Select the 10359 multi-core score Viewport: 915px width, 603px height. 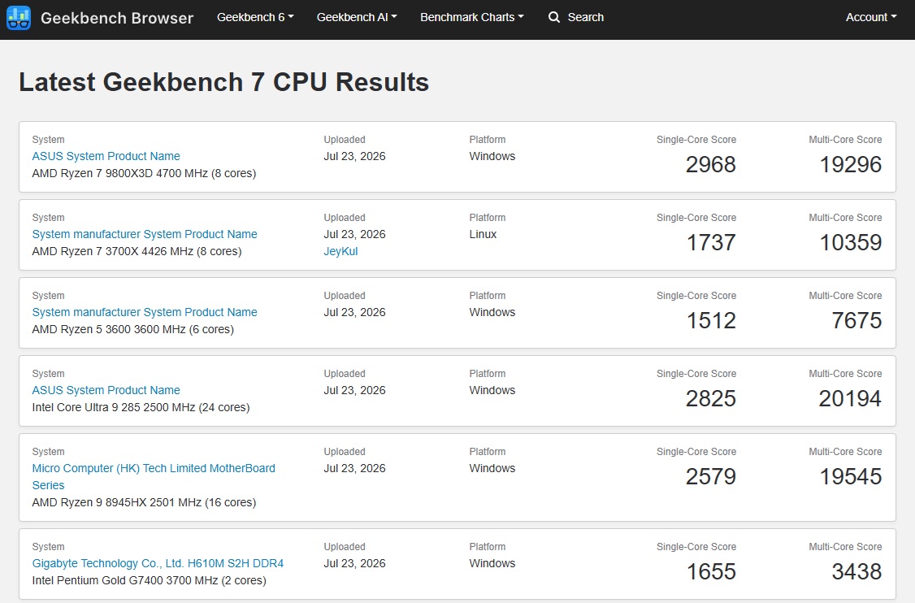click(x=850, y=242)
